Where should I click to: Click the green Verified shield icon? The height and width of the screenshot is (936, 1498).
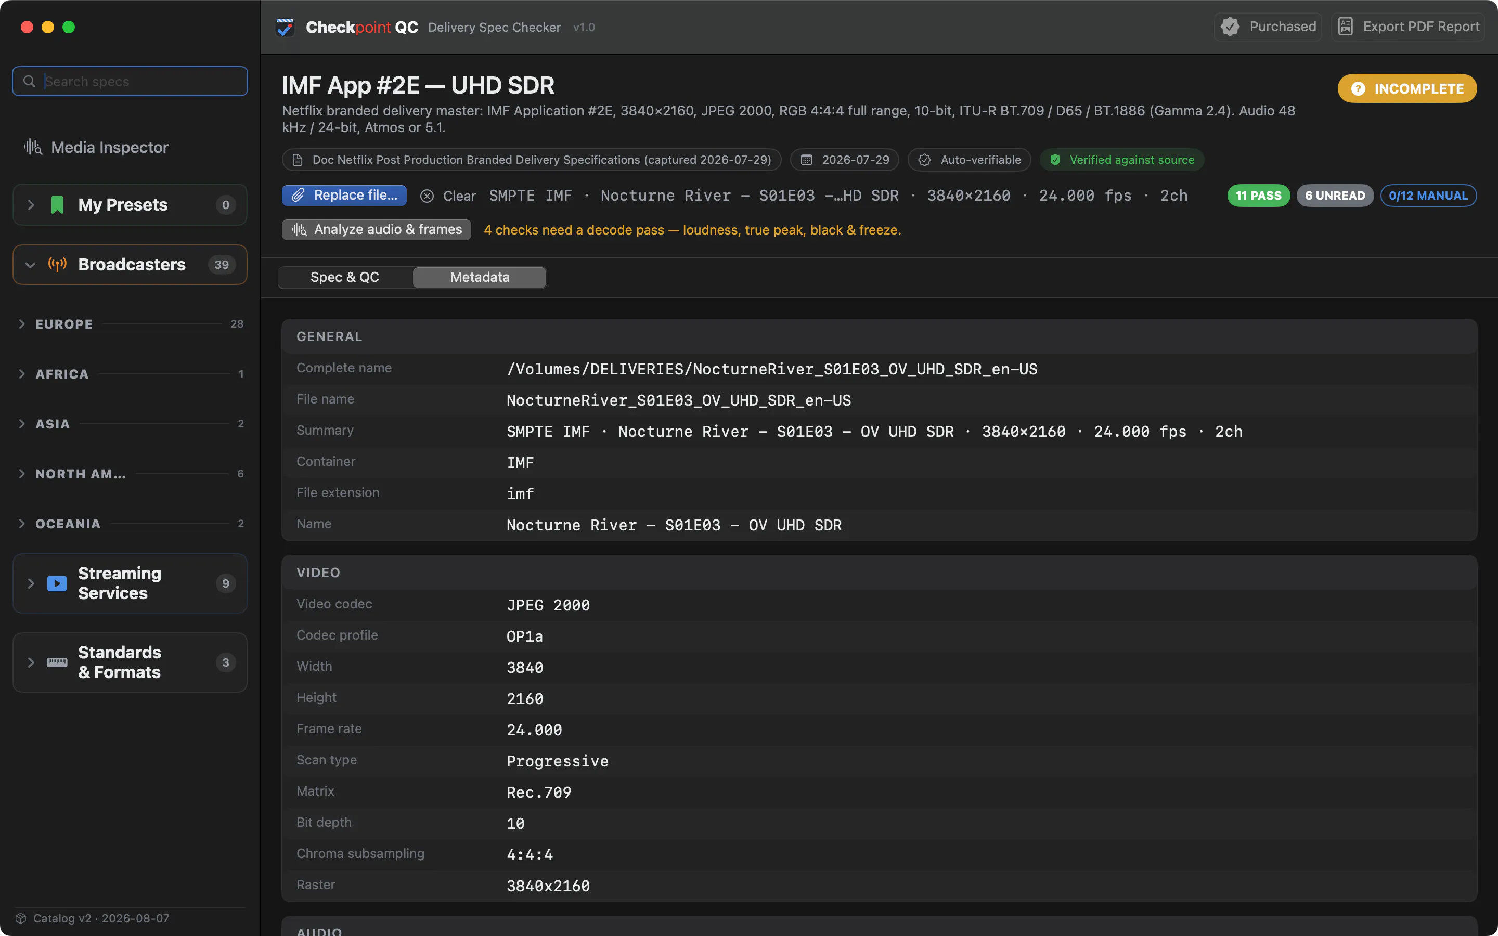[x=1055, y=160]
